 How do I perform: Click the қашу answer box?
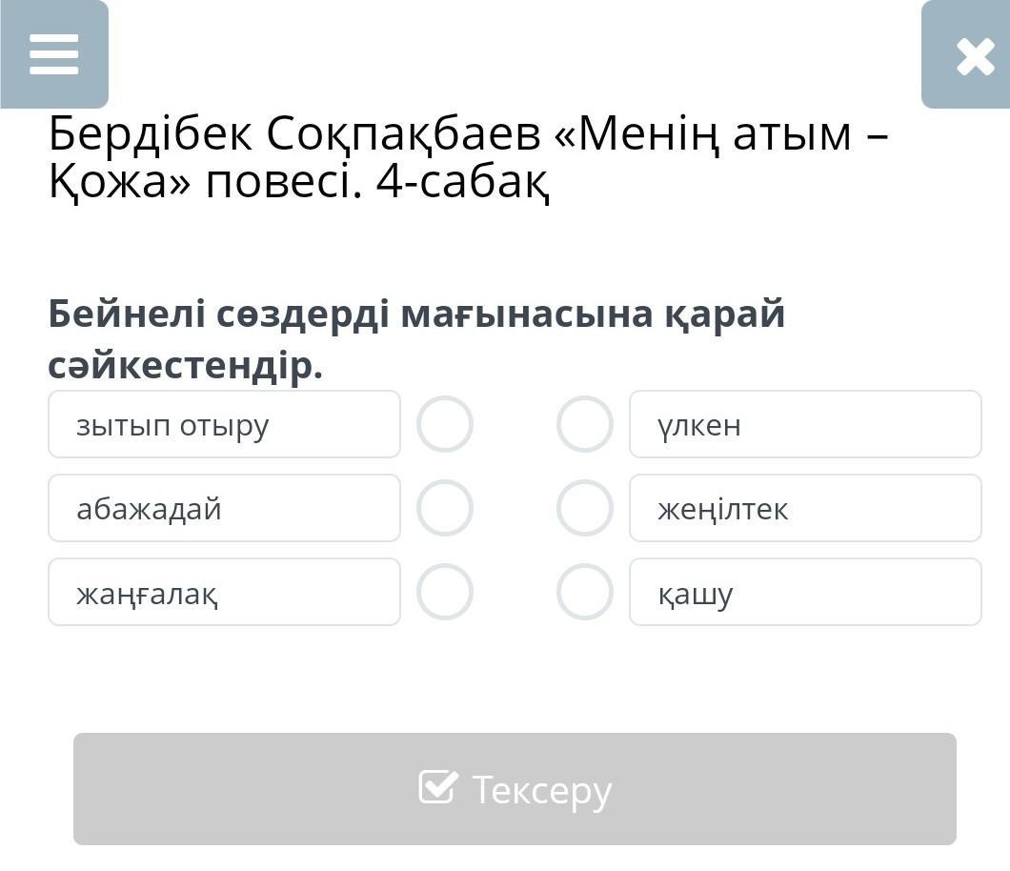point(805,592)
